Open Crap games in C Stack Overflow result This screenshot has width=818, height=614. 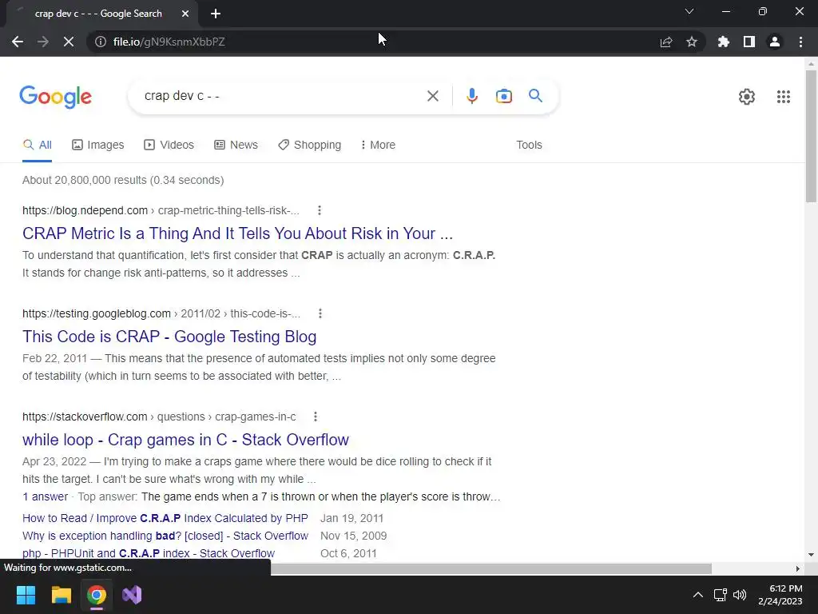[185, 440]
